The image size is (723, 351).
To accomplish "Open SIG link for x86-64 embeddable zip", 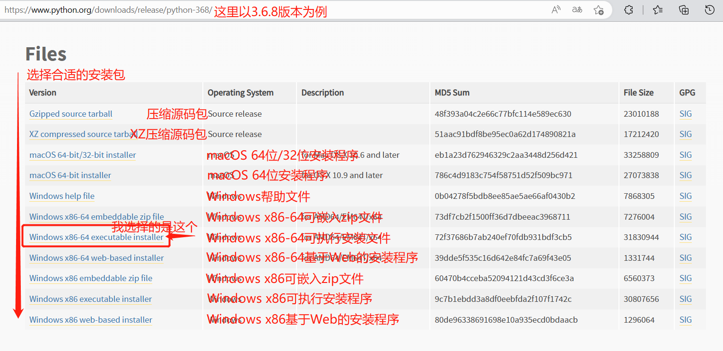I will click(x=686, y=217).
